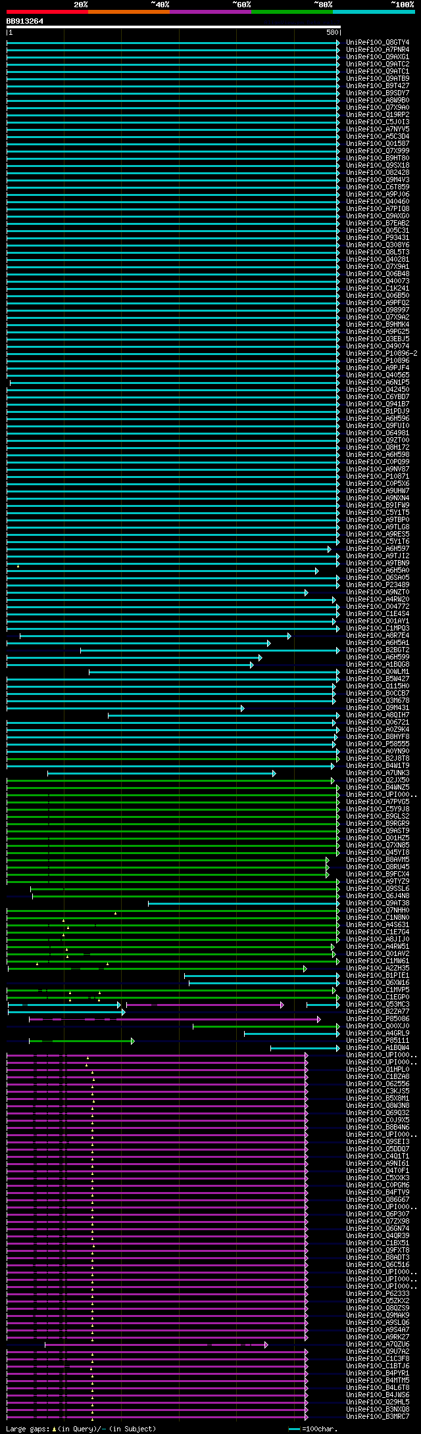Select label UniRef100_C0PQ99
The height and width of the screenshot is (1434, 421).
[378, 462]
